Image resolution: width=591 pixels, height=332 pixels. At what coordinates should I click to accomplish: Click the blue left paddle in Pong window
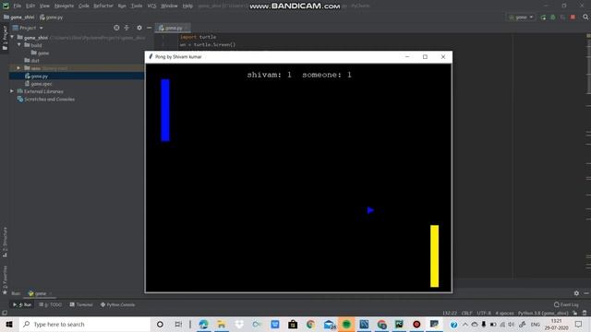pyautogui.click(x=165, y=111)
